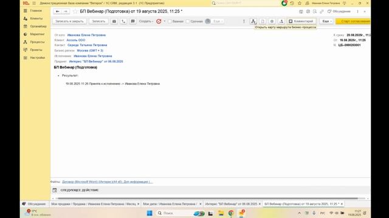The width and height of the screenshot is (389, 218).
Task: Switch to Мои дела tab
Action: 170,204
